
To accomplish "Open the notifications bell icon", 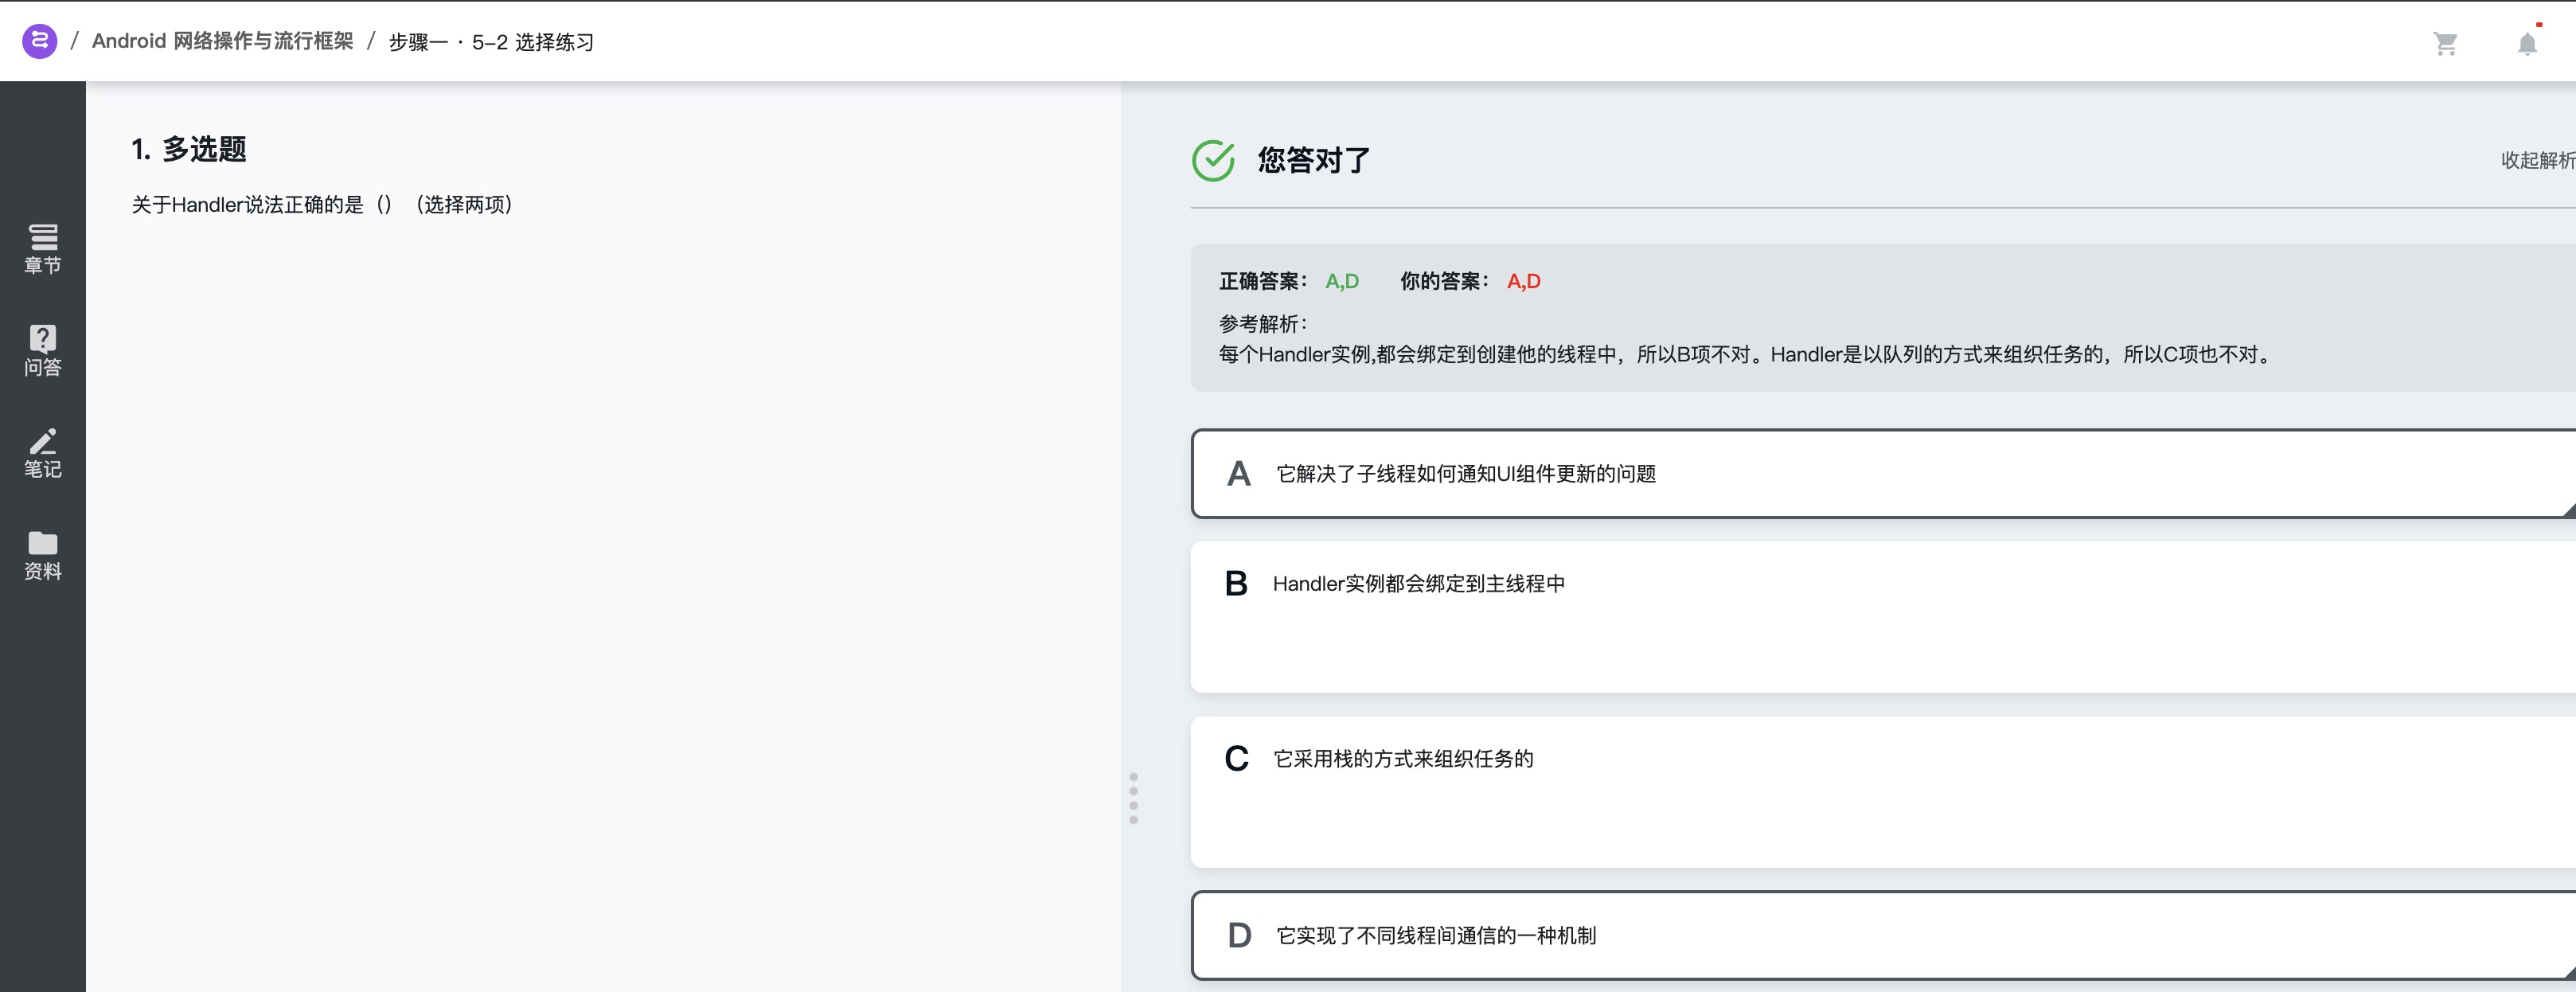I will (2527, 43).
